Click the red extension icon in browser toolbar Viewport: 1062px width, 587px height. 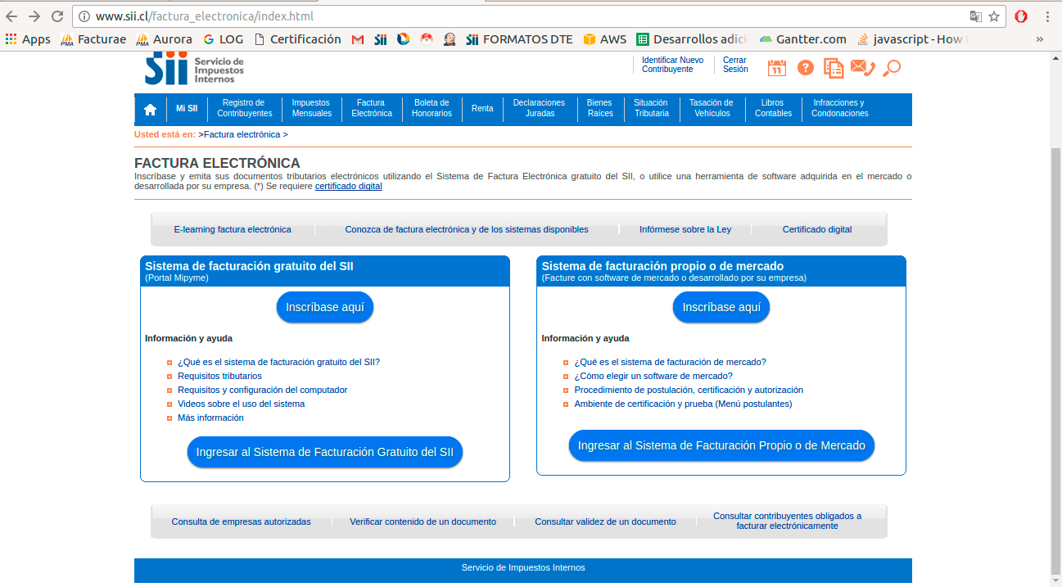(x=1021, y=16)
